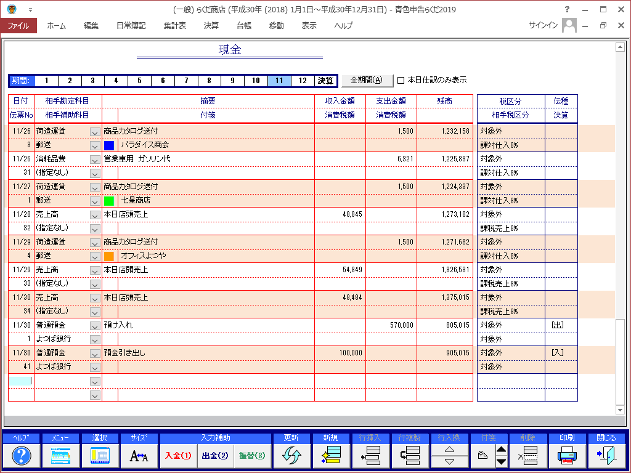Click the black down arrow beside 付箋
The image size is (631, 473).
click(x=501, y=462)
